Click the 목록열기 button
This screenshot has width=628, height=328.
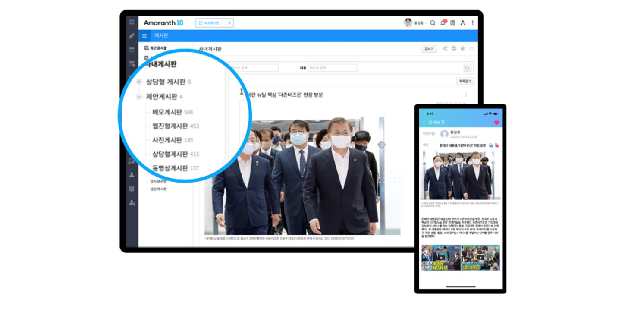tap(465, 81)
